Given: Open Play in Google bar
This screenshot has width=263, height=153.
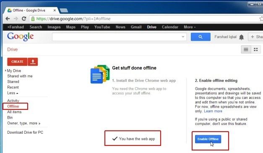Looking at the screenshot, I should click(x=85, y=27).
